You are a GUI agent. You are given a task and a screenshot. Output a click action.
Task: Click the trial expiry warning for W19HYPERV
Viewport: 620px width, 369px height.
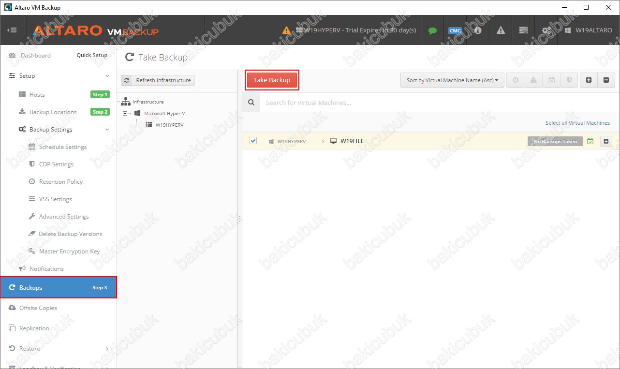[x=349, y=30]
